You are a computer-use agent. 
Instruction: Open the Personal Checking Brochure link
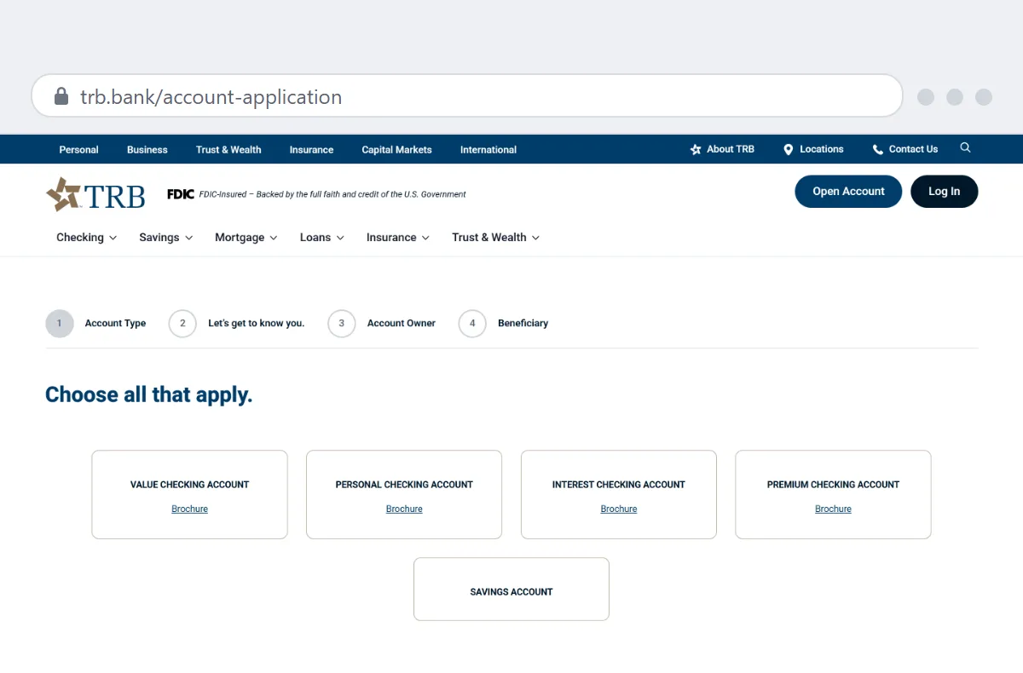(x=404, y=509)
